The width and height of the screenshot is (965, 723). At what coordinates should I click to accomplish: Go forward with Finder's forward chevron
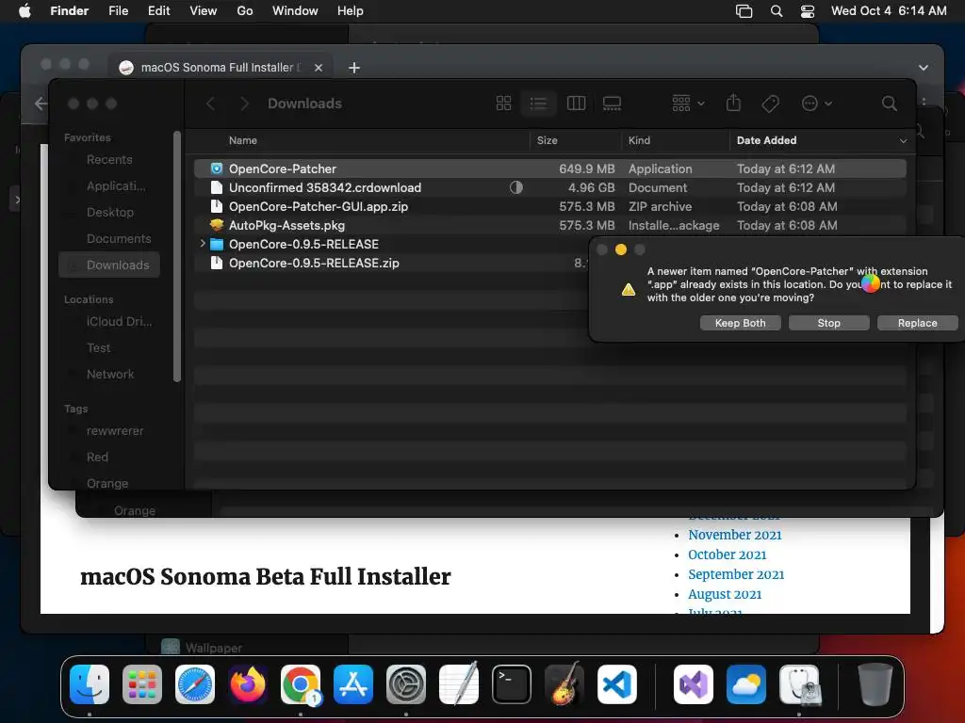click(x=244, y=104)
